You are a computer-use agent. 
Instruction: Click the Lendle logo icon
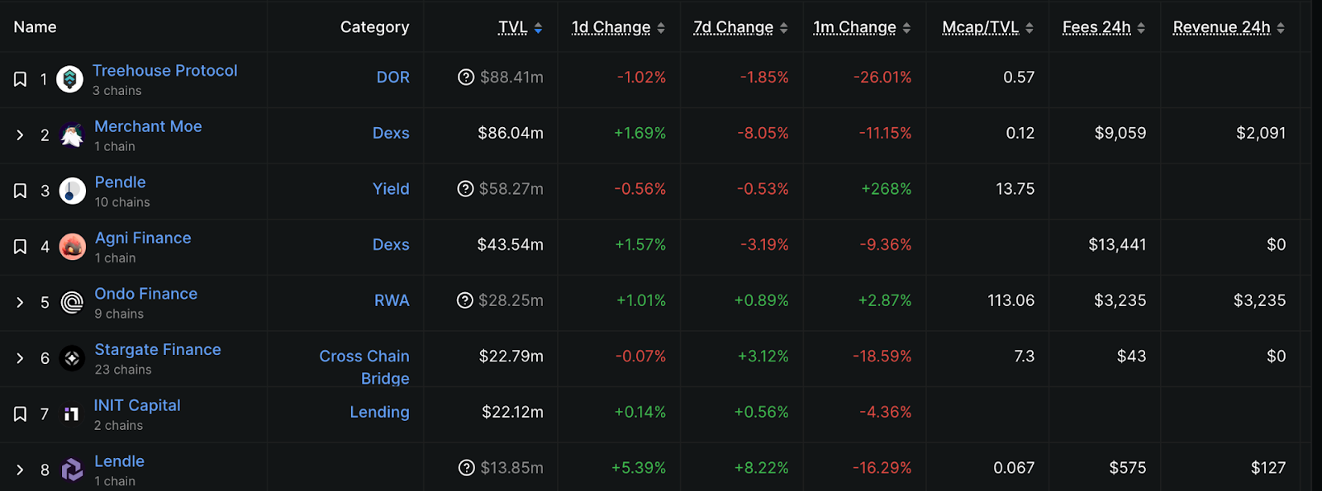point(72,470)
